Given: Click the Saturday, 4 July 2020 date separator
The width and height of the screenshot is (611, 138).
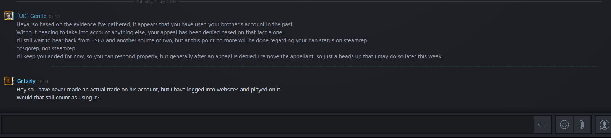Looking at the screenshot, I should click(x=156, y=2).
